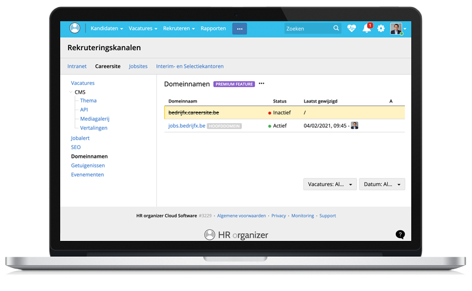Collapse the CMS tree node
The width and height of the screenshot is (472, 291).
click(x=71, y=92)
